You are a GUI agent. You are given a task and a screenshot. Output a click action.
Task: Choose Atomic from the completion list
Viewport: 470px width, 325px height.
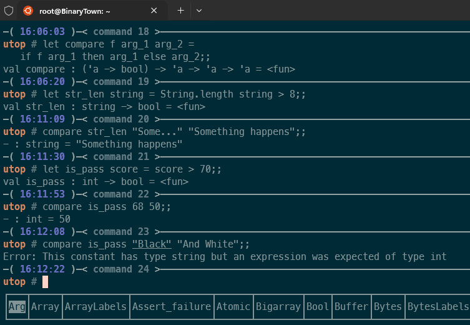click(x=232, y=307)
